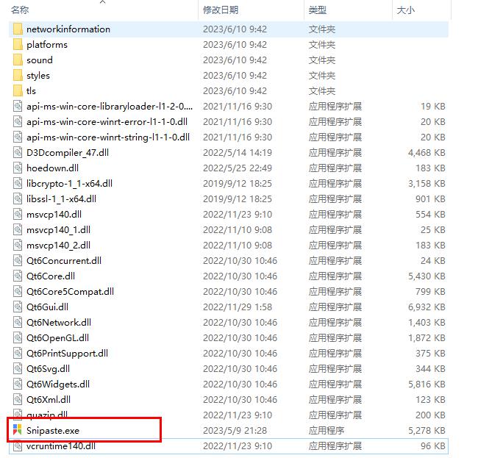This screenshot has width=503, height=458.
Task: Click the vcruntime140.dll file icon
Action: [x=18, y=446]
